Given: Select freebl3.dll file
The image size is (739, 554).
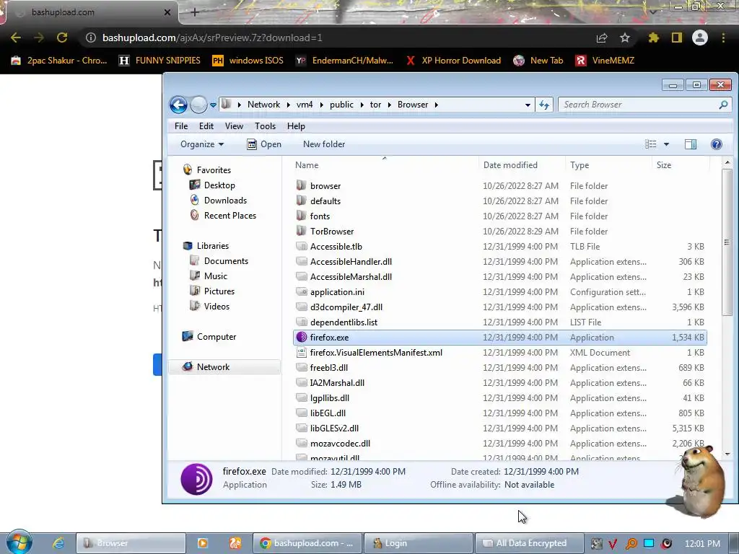Looking at the screenshot, I should (x=328, y=368).
